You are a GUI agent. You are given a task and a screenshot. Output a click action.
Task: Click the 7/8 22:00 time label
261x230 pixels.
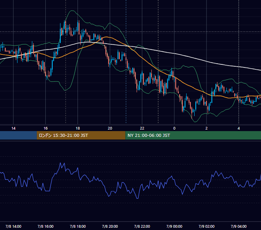pos(142,226)
